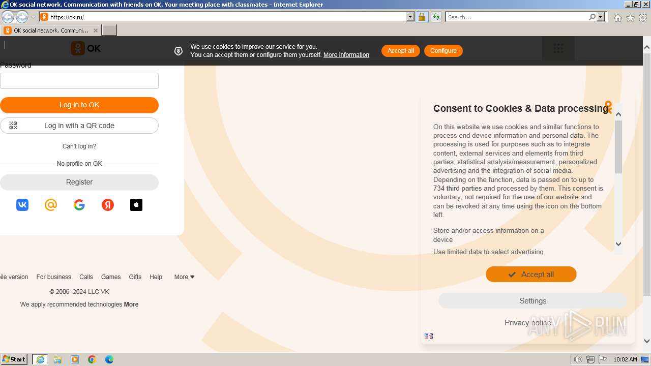Click Internet Explorer taskbar icon
Viewport: 651px width, 366px height.
coord(40,359)
